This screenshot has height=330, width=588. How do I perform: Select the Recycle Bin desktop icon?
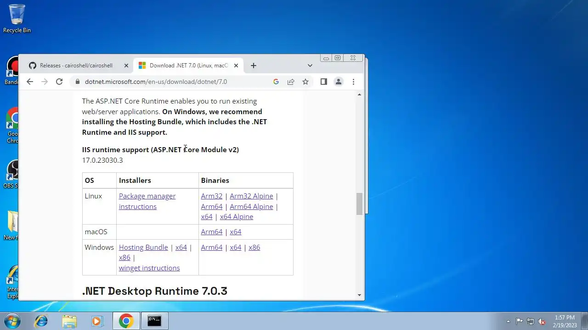coord(17,19)
